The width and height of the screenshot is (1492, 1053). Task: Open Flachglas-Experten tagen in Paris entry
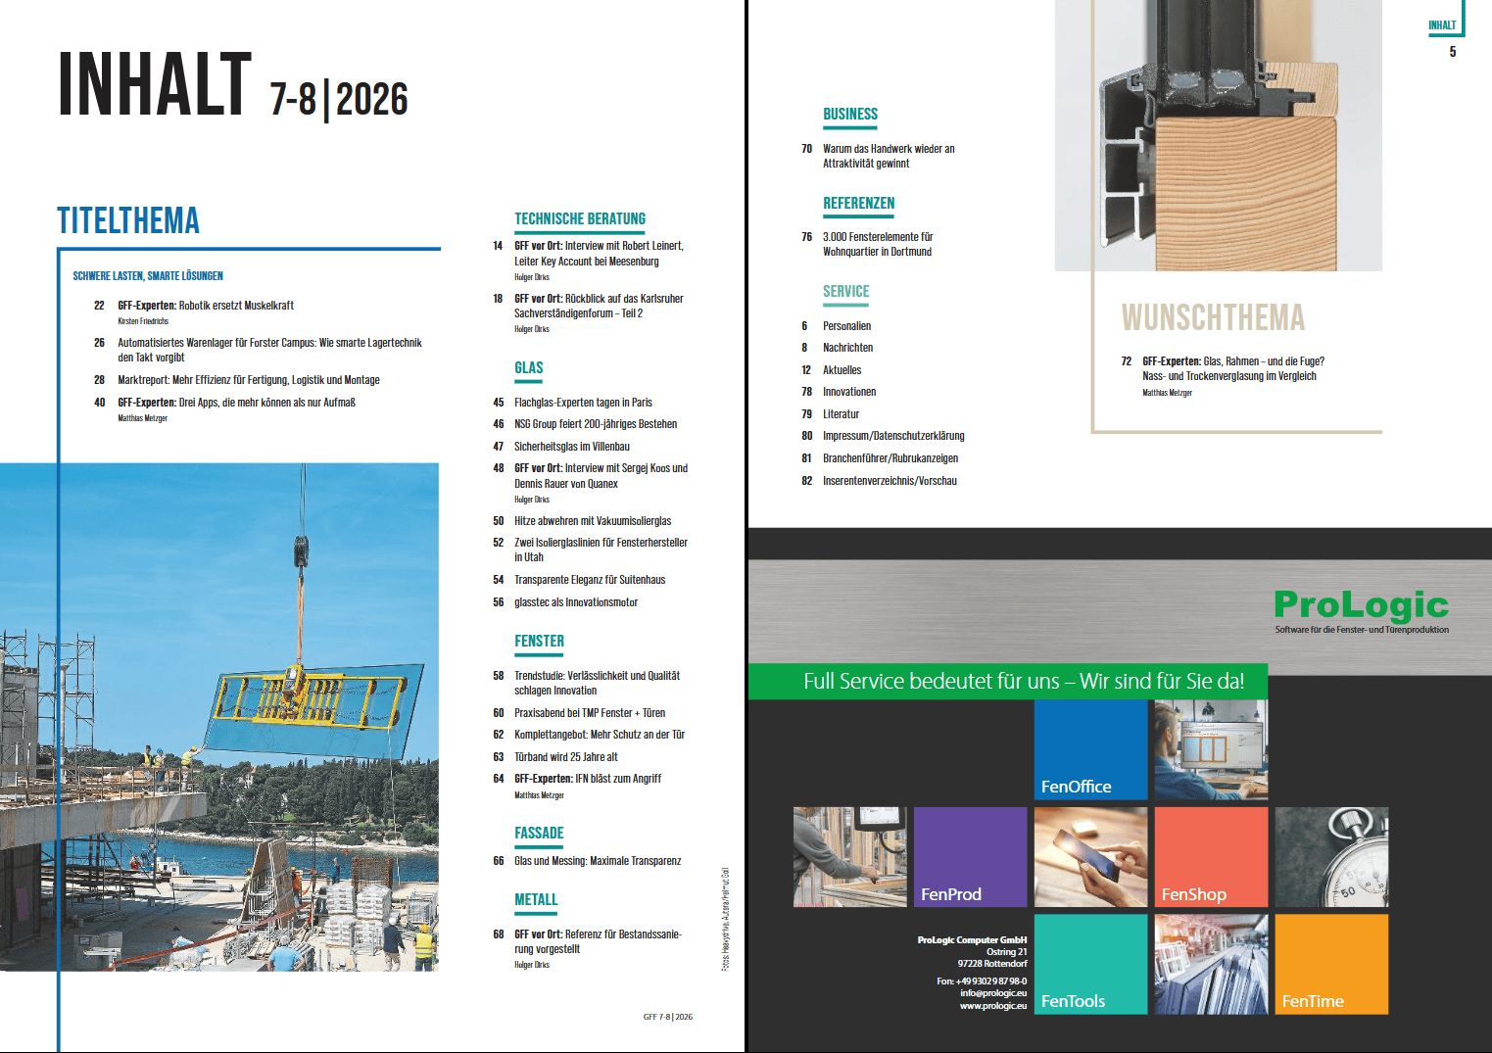pos(583,403)
